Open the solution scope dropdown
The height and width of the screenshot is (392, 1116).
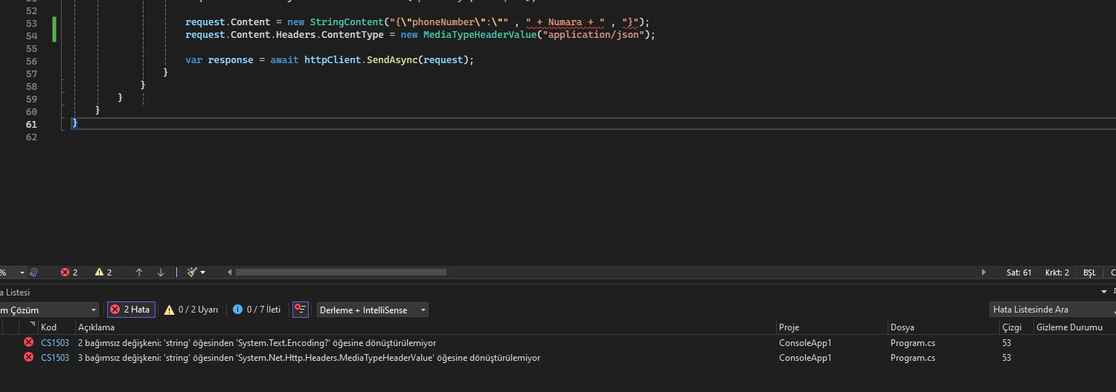(49, 310)
